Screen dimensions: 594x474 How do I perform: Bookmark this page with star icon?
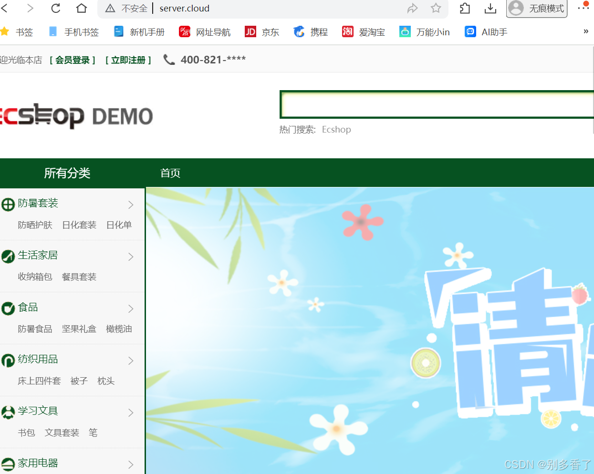coord(436,8)
